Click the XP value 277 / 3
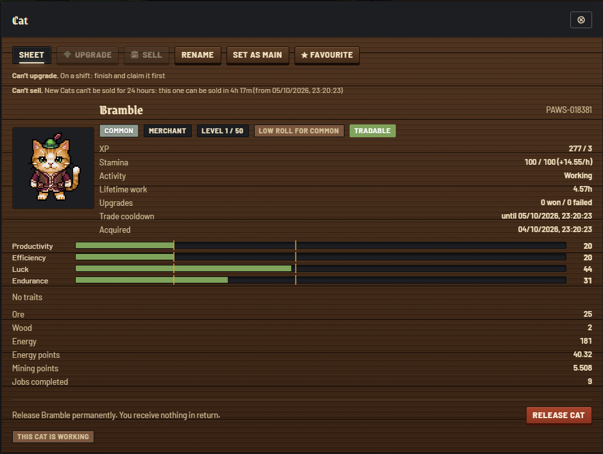The height and width of the screenshot is (454, 603). click(581, 149)
